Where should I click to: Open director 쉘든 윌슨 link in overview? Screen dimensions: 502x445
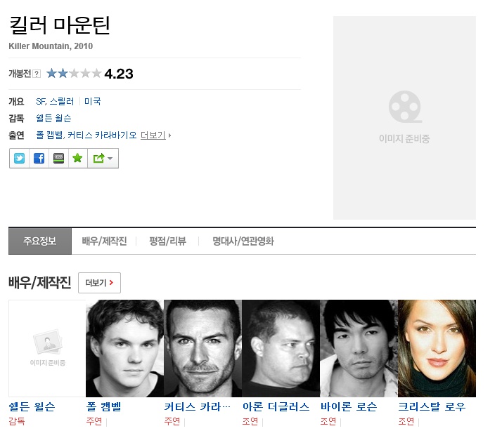(x=53, y=118)
